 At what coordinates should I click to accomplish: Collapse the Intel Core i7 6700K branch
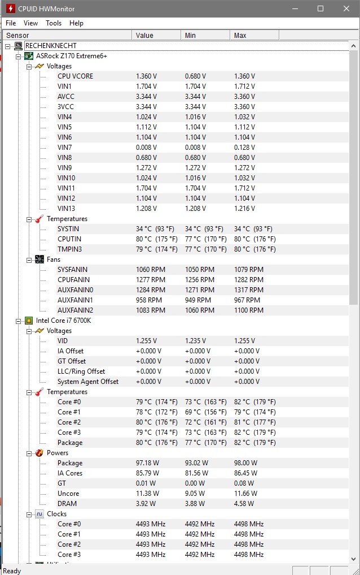point(17,321)
